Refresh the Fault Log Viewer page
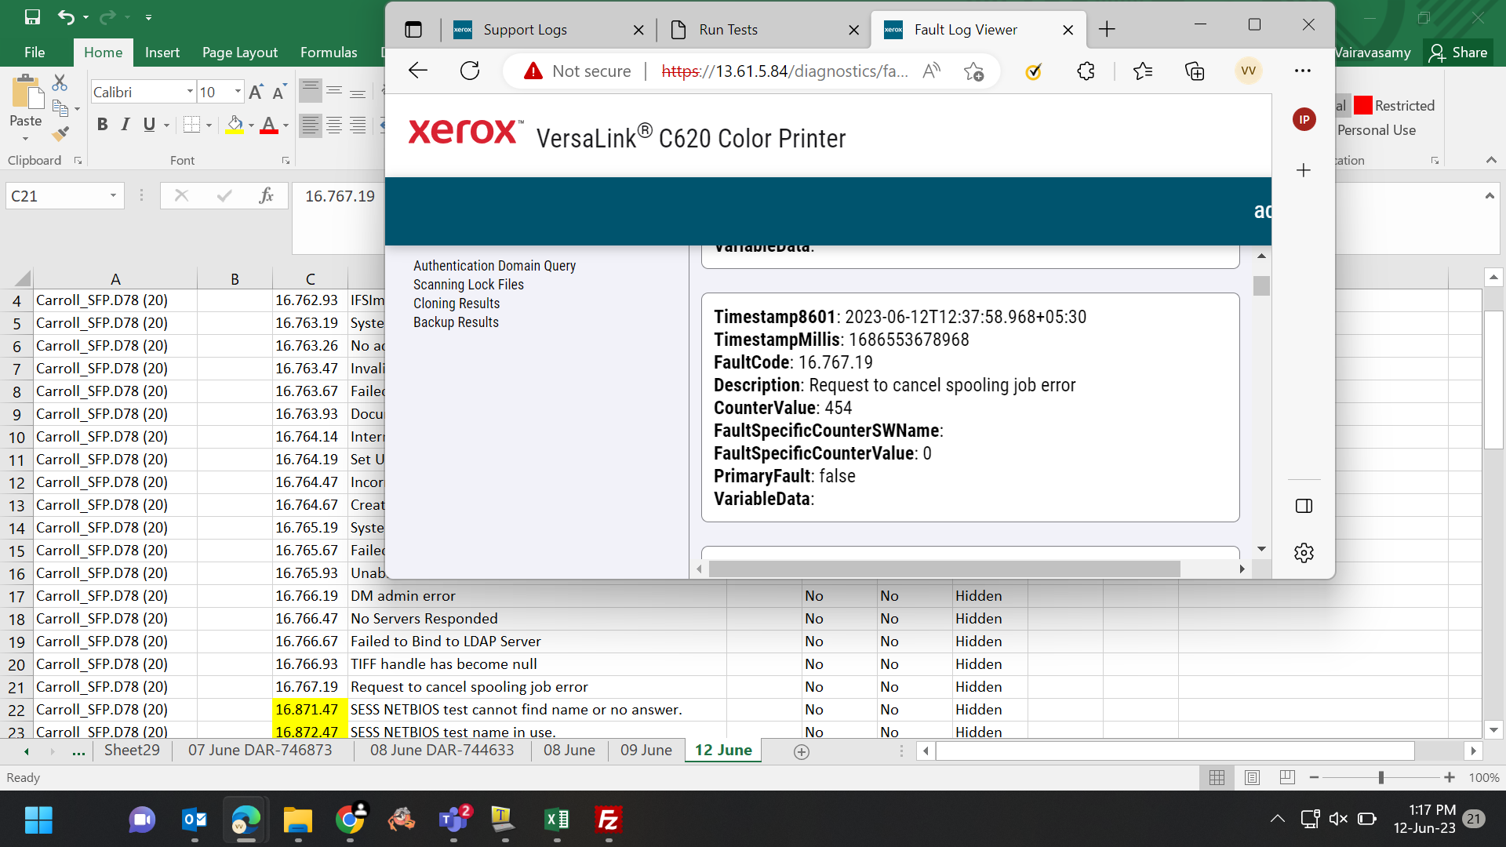The width and height of the screenshot is (1506, 847). [x=470, y=71]
